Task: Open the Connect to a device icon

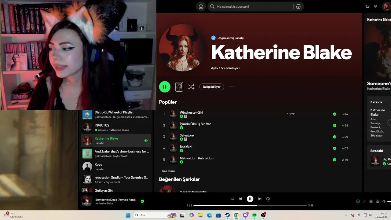Action: [x=378, y=201]
